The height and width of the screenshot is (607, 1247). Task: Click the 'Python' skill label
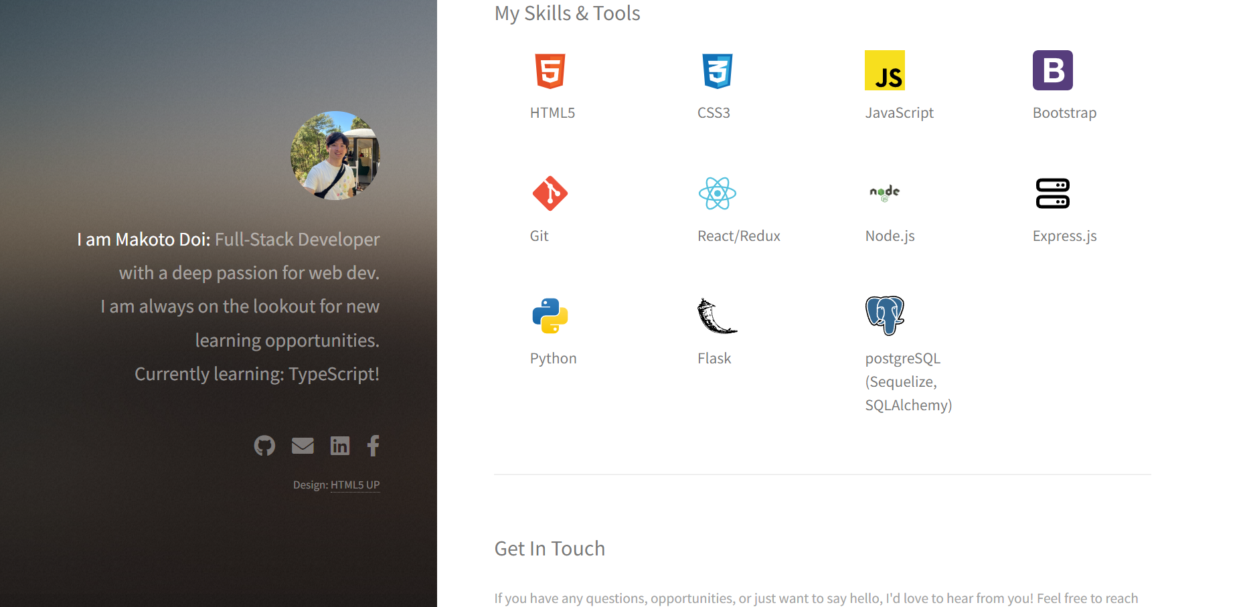pyautogui.click(x=553, y=358)
